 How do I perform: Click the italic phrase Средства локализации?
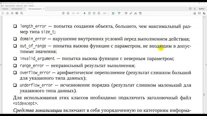point(38,110)
